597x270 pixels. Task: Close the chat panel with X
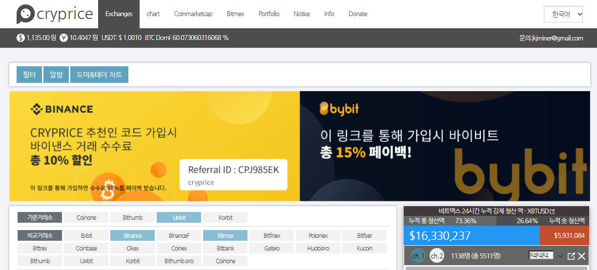coord(582,256)
